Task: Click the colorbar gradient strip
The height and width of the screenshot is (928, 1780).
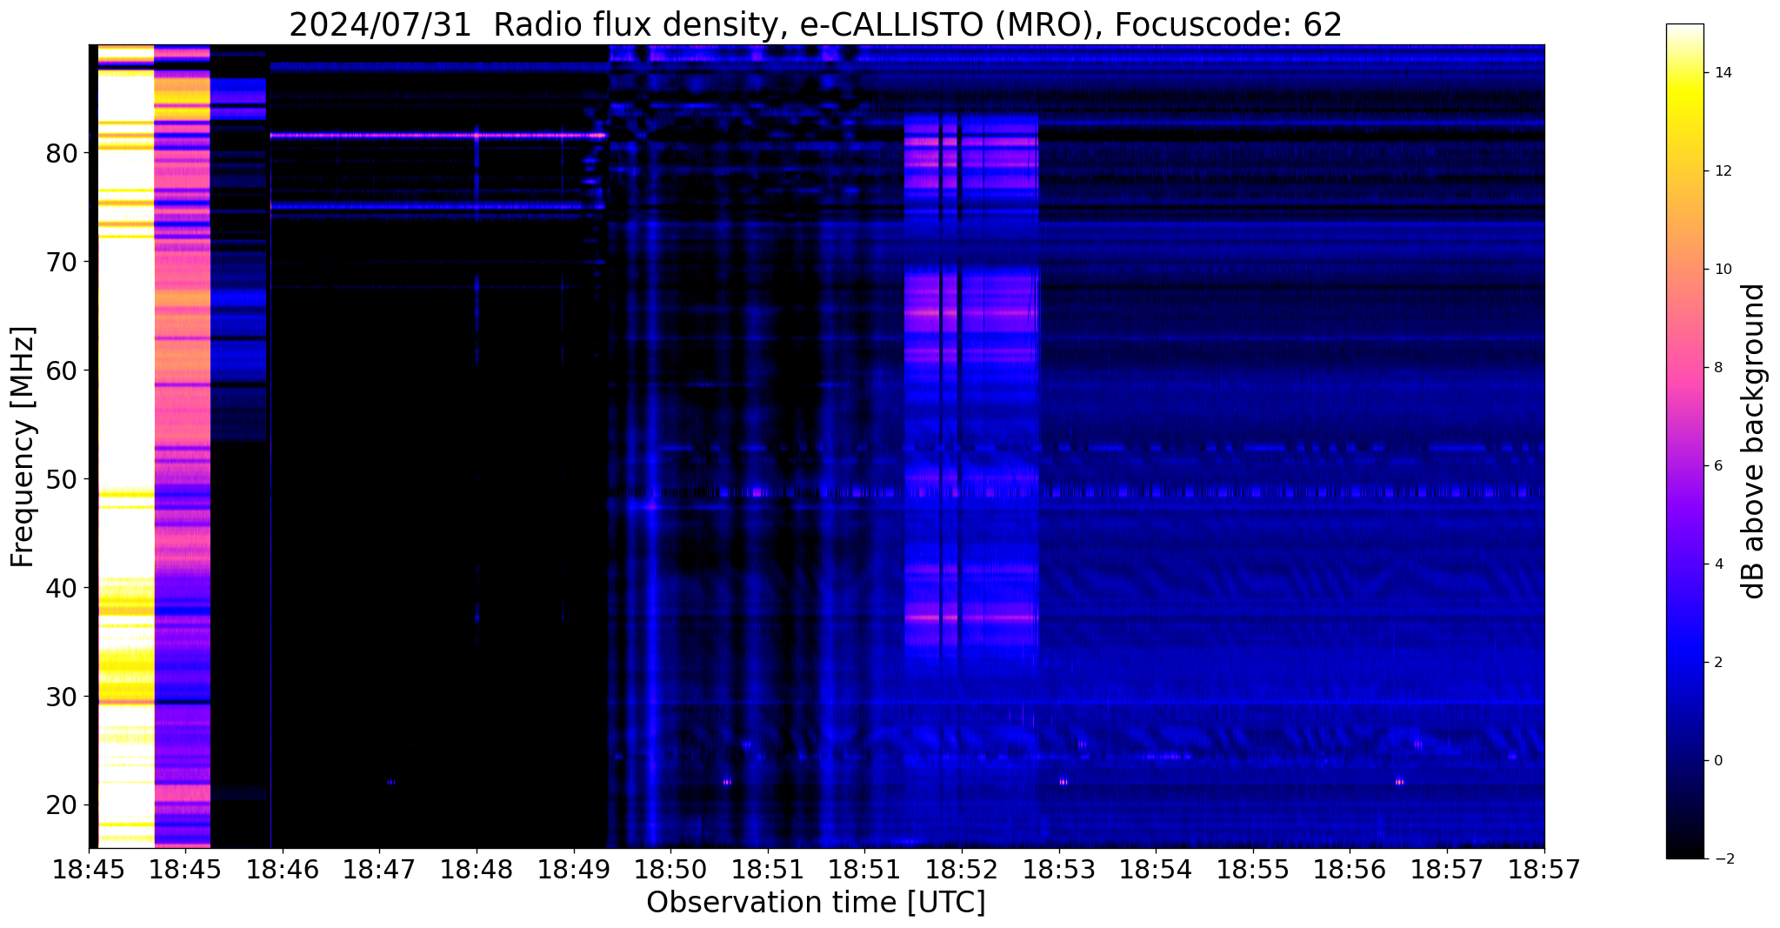Action: [x=1684, y=441]
